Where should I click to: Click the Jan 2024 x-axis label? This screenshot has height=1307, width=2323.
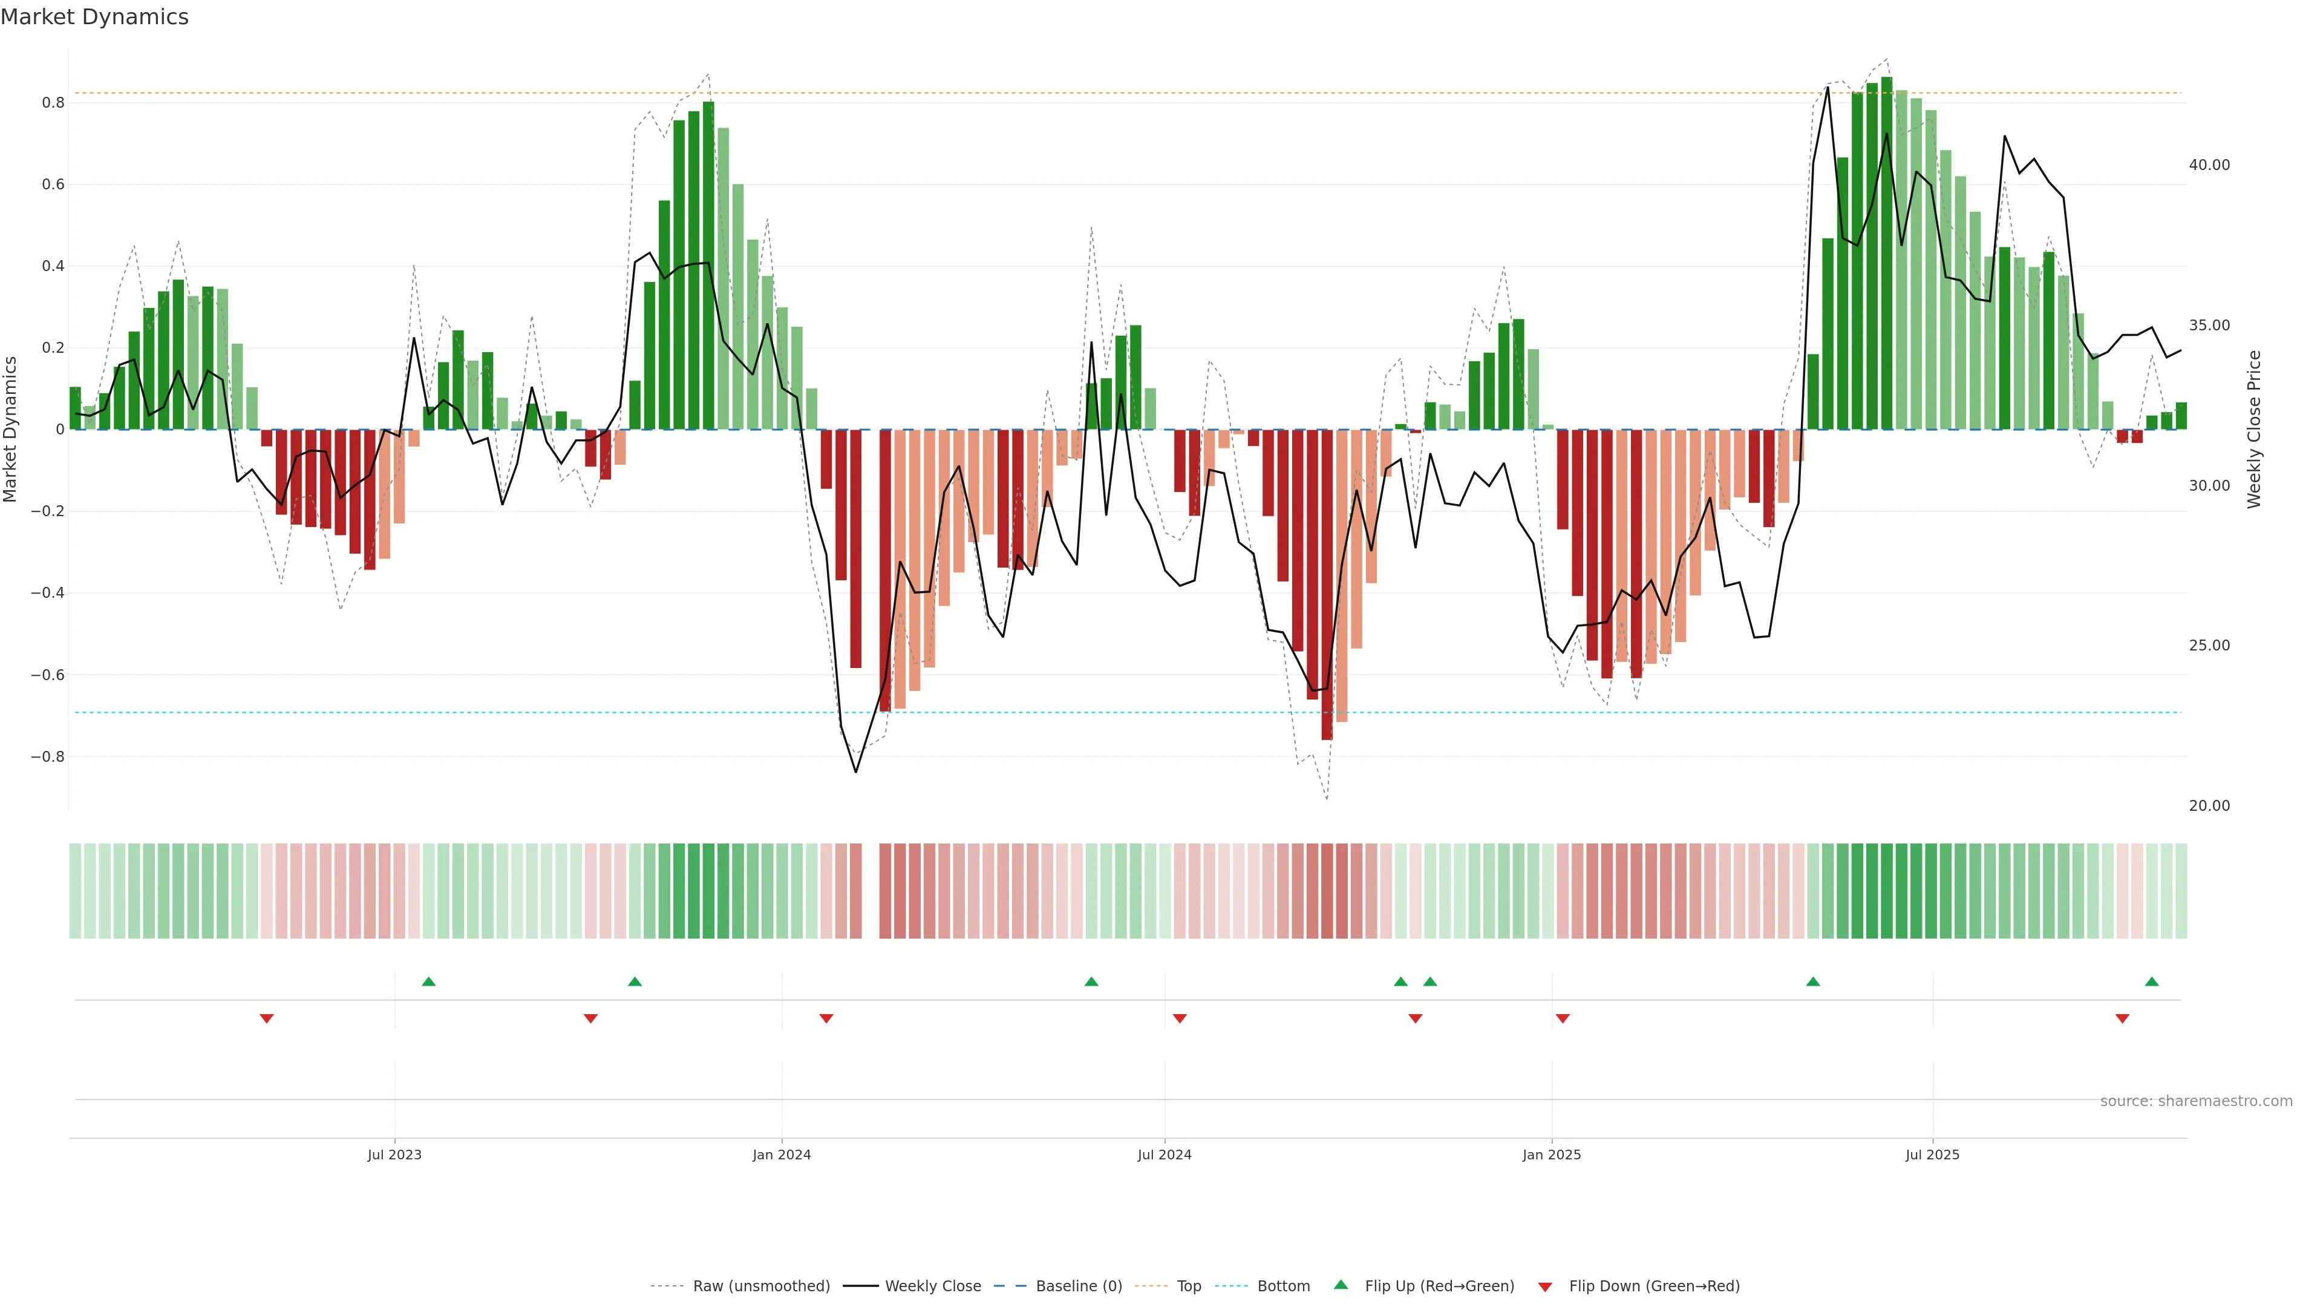(782, 1155)
